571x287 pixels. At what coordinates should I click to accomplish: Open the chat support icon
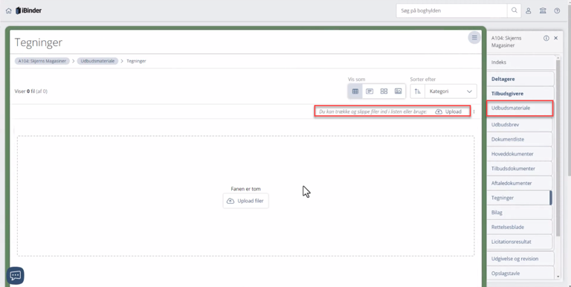[x=16, y=276]
